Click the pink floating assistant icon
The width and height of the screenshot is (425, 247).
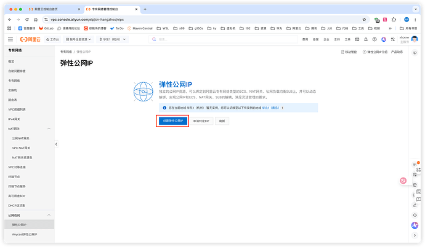tap(403, 181)
